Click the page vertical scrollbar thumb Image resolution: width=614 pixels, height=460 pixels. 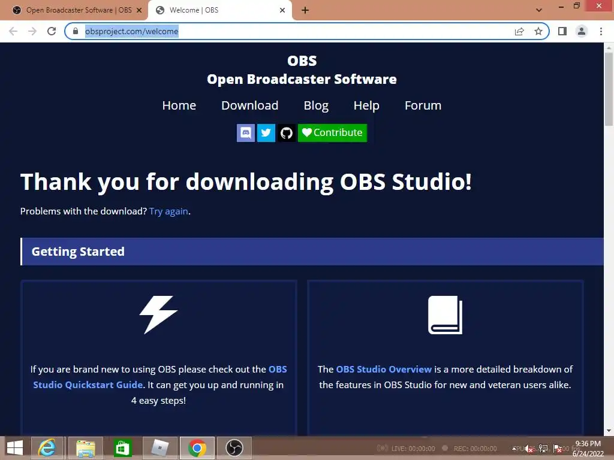coord(609,89)
